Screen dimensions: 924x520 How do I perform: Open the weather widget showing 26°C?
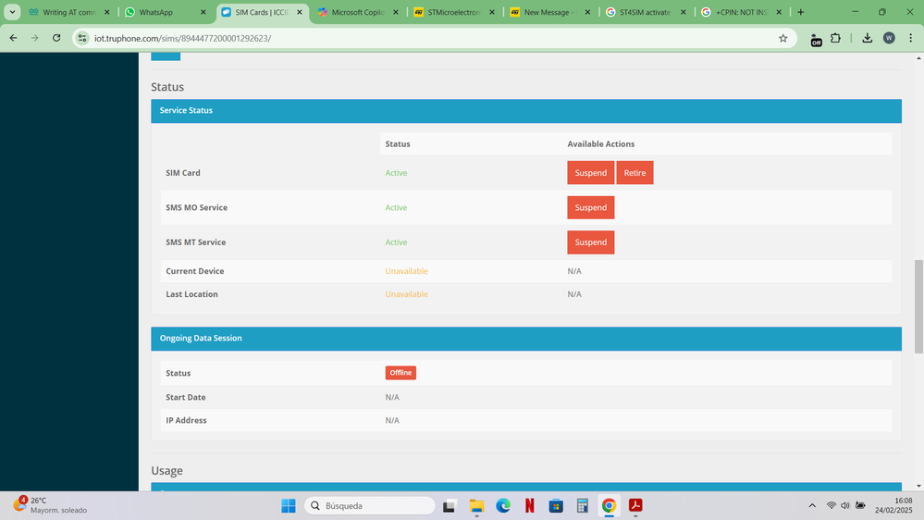pyautogui.click(x=50, y=505)
